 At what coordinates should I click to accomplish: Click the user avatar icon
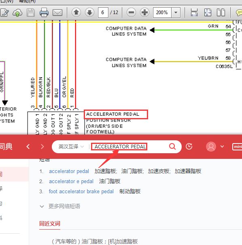click(x=211, y=147)
